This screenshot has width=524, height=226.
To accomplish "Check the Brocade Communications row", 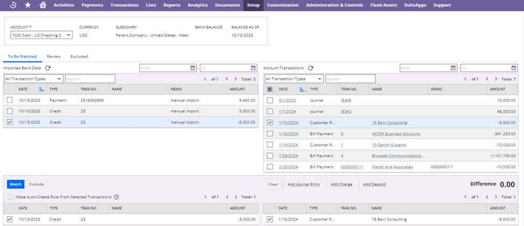I will click(270, 156).
